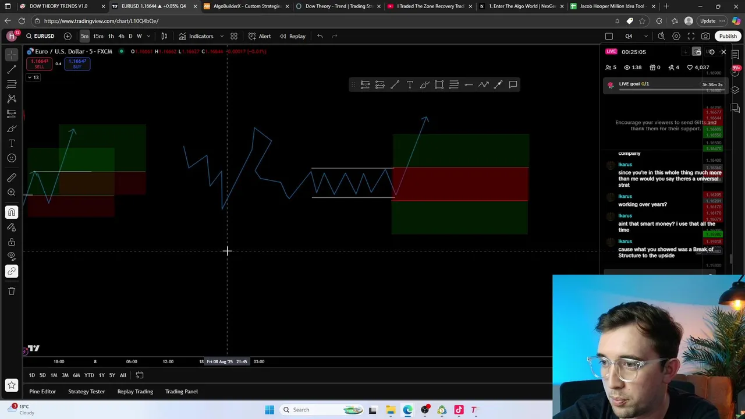Take a chart snapshot with camera icon
745x419 pixels.
coord(706,36)
